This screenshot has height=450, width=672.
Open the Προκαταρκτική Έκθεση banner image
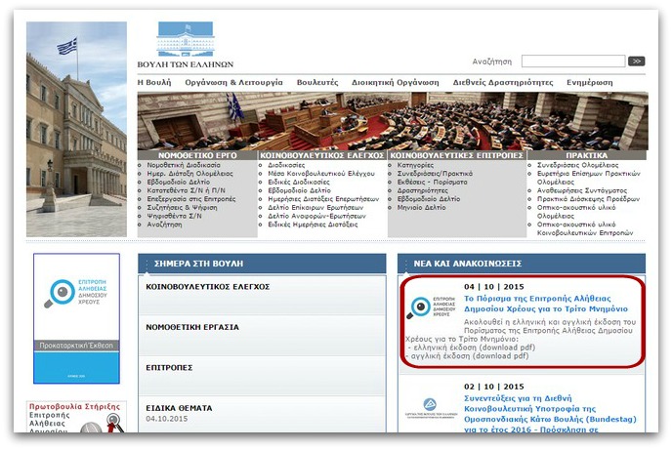(x=76, y=318)
